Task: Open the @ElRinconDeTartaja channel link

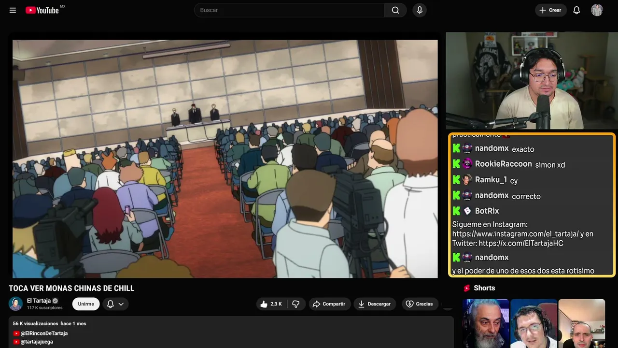Action: tap(44, 333)
